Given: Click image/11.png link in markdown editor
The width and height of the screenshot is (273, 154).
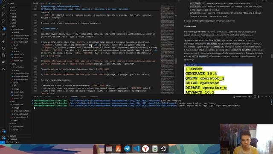Looking at the screenshot, I should [x=103, y=64].
